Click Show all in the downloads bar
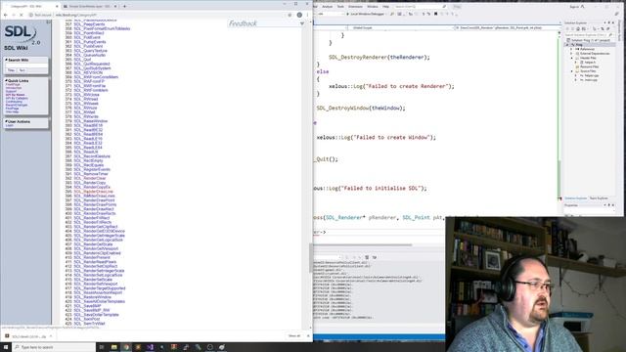The height and width of the screenshot is (352, 626). click(294, 336)
